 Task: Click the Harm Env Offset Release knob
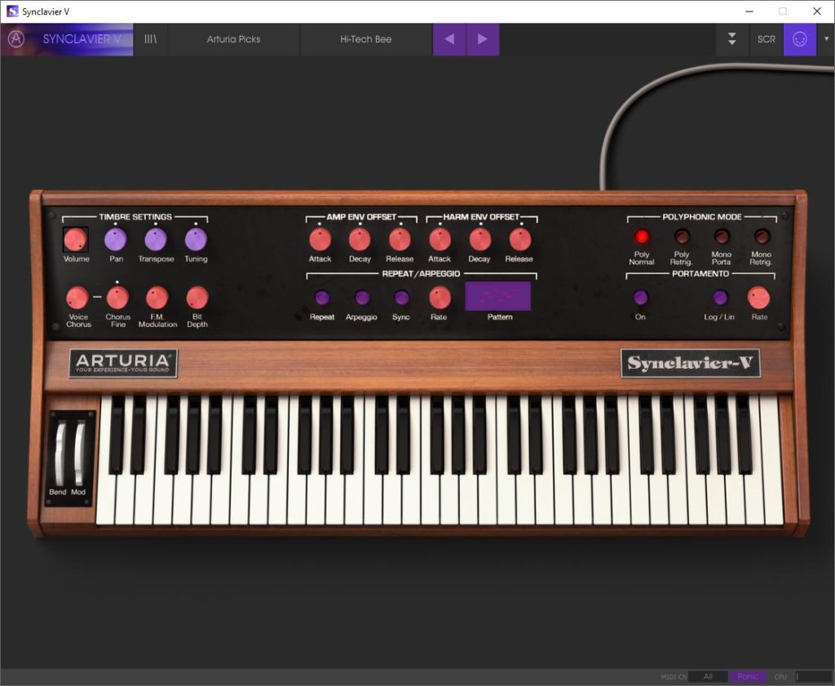[520, 240]
